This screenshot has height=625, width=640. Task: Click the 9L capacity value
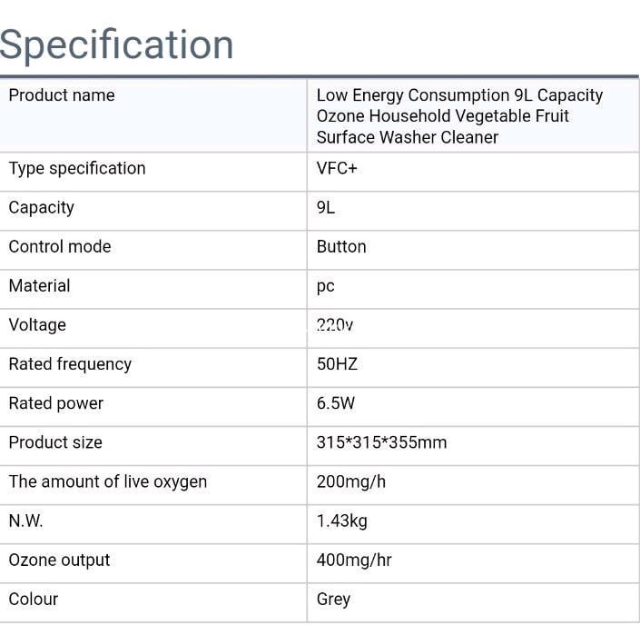(326, 208)
